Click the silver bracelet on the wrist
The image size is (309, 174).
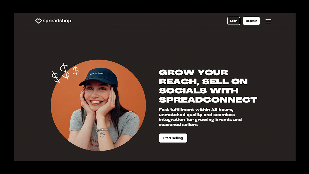(102, 130)
